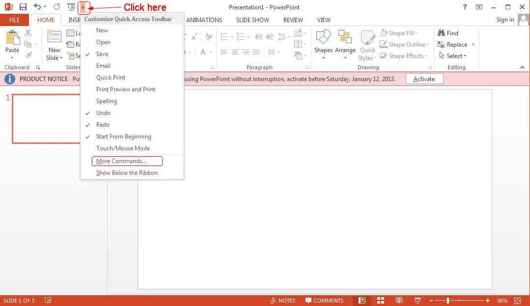The image size is (530, 306).
Task: Open the Select dropdown in Editing
Action: (452, 56)
